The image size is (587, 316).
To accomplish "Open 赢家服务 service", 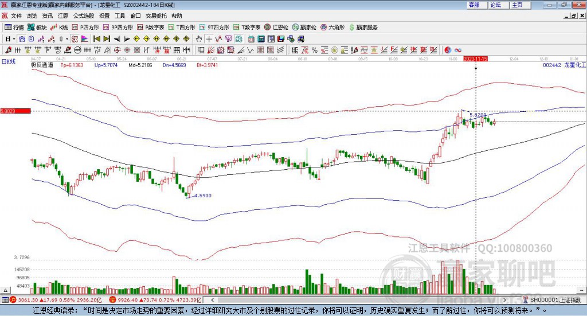I will click(363, 28).
